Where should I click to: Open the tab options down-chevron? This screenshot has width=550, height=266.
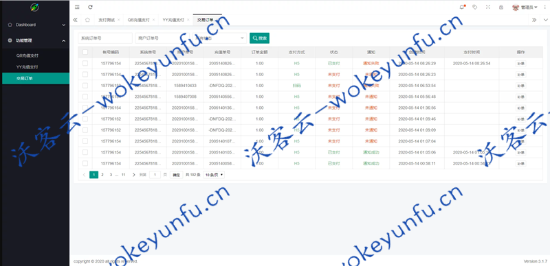[x=544, y=20]
